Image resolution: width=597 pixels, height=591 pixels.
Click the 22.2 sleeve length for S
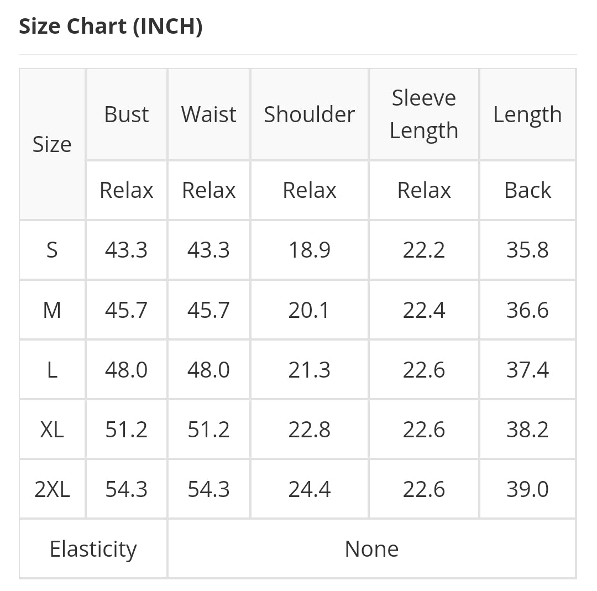pyautogui.click(x=424, y=250)
